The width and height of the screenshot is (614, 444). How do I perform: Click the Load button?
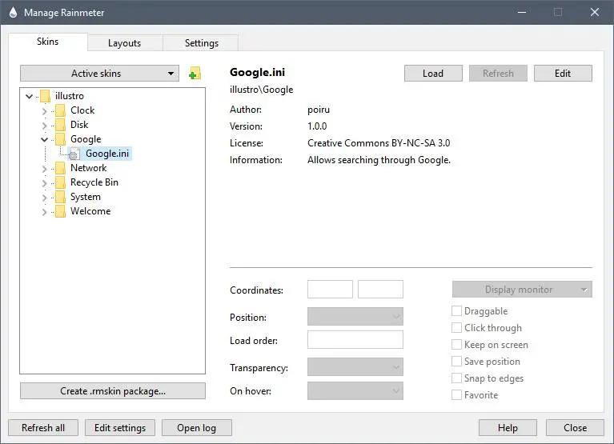coord(433,73)
